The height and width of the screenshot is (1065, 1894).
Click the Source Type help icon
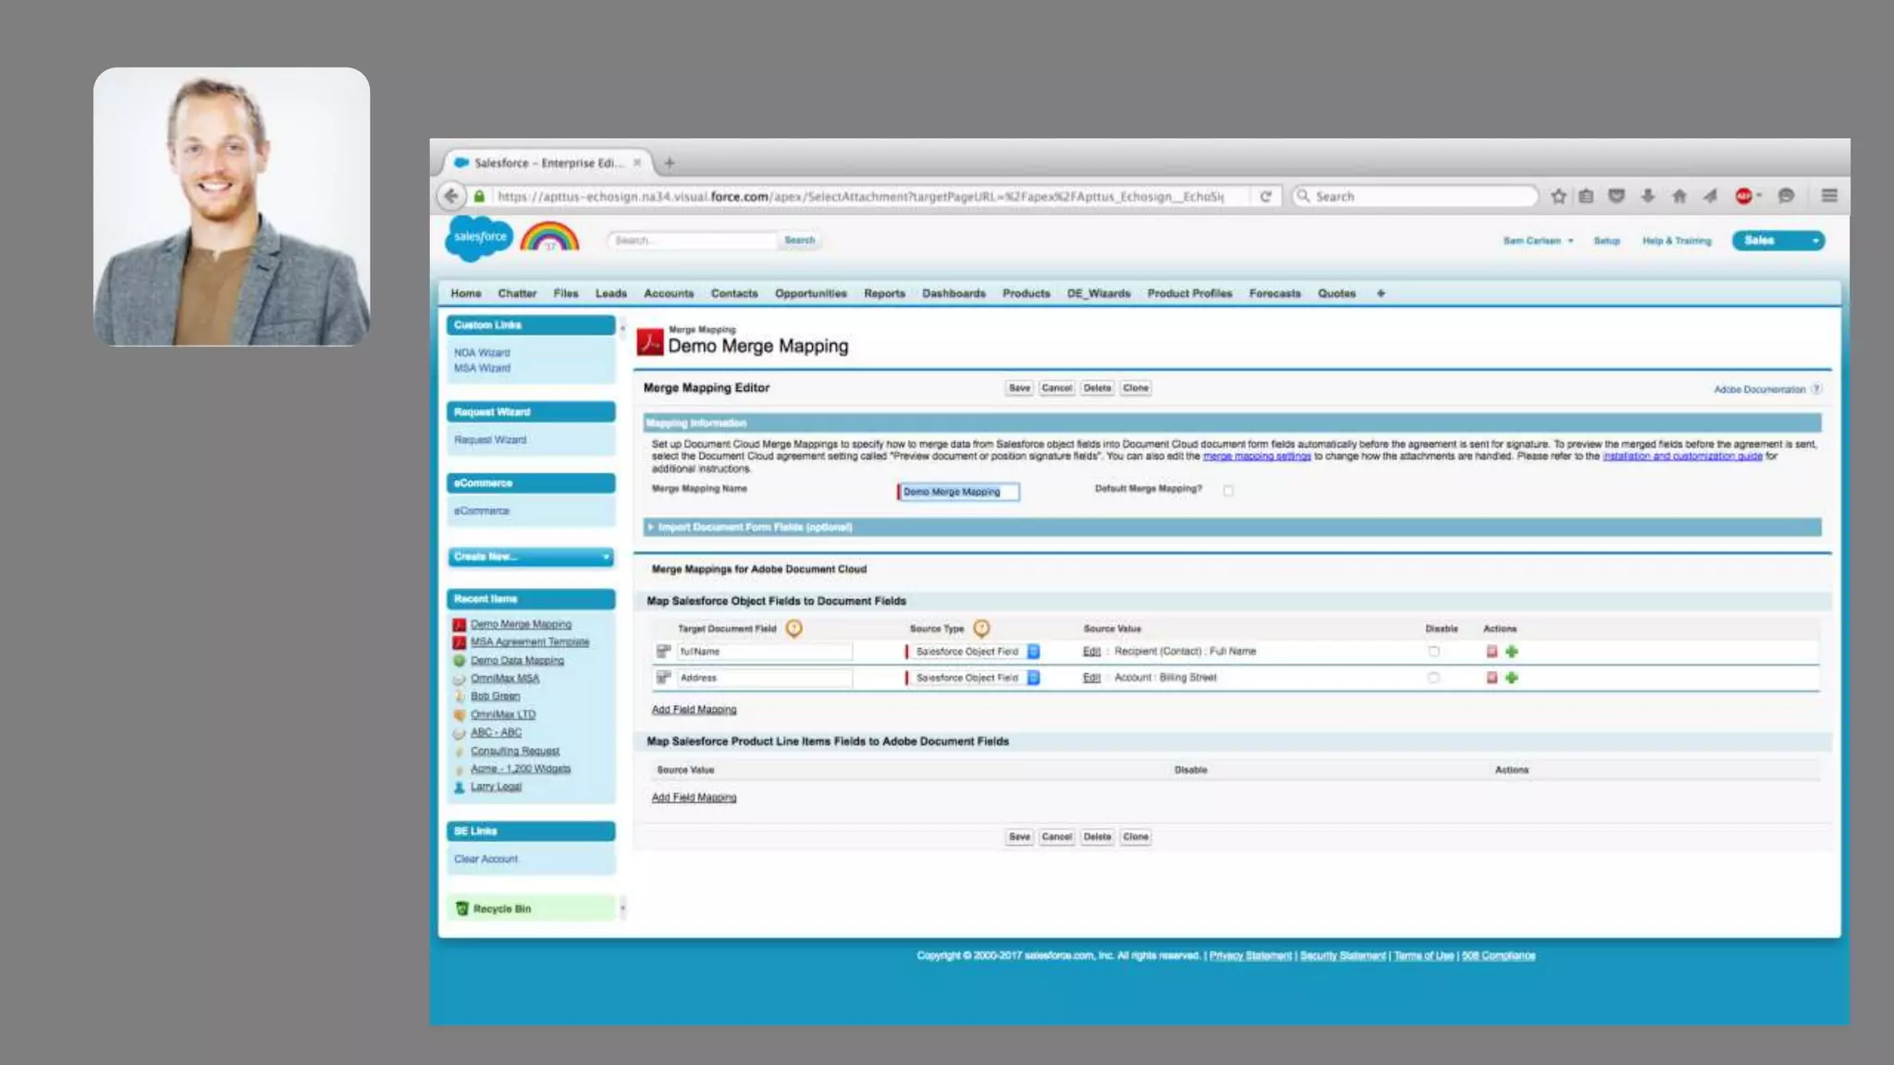981,629
